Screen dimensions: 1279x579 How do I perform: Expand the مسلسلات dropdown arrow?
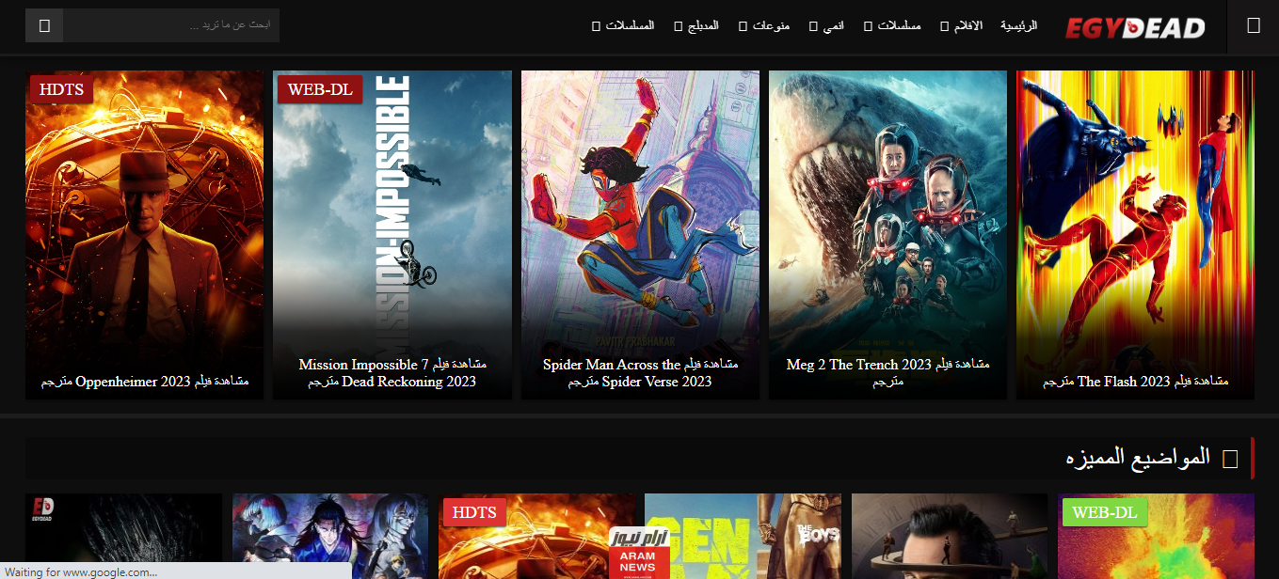coord(868,26)
